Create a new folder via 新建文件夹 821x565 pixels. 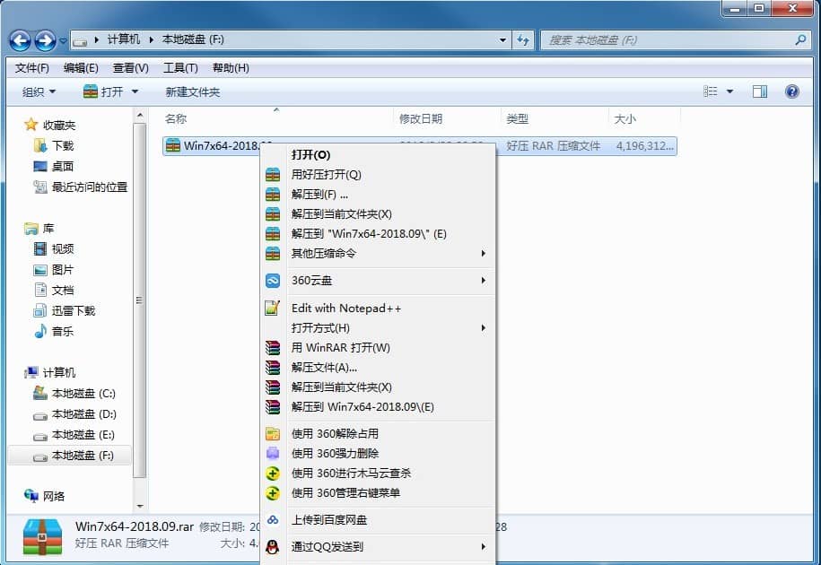click(x=194, y=91)
